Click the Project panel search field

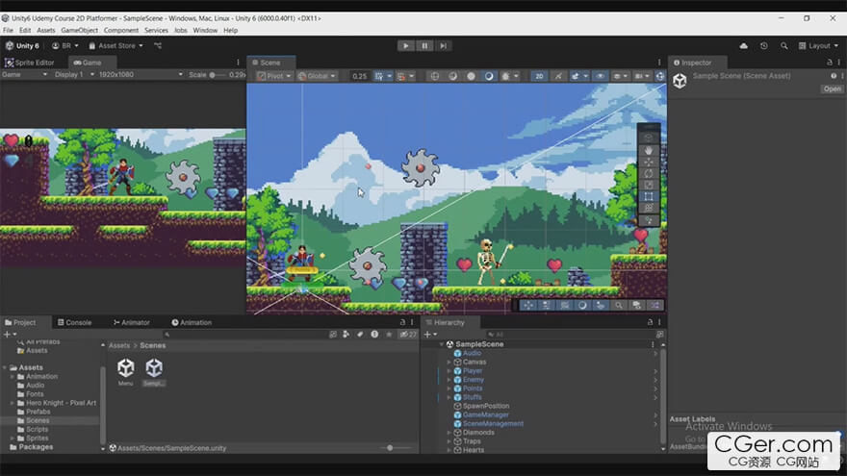pyautogui.click(x=244, y=335)
